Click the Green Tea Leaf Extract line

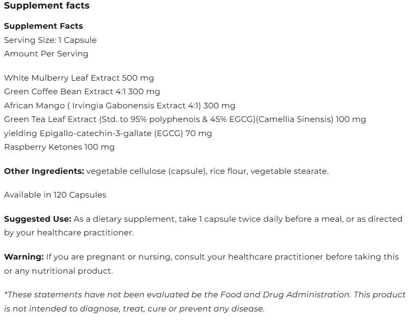185,119
